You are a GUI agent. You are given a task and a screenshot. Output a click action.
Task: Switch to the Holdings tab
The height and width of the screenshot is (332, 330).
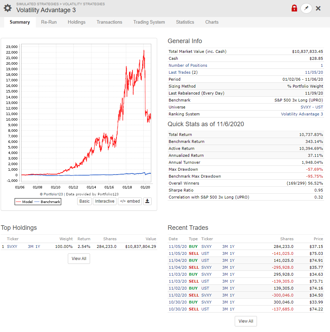click(77, 22)
